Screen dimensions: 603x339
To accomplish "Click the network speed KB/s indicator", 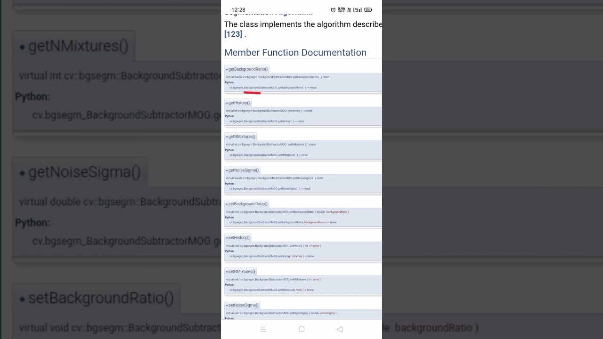I will 342,10.
